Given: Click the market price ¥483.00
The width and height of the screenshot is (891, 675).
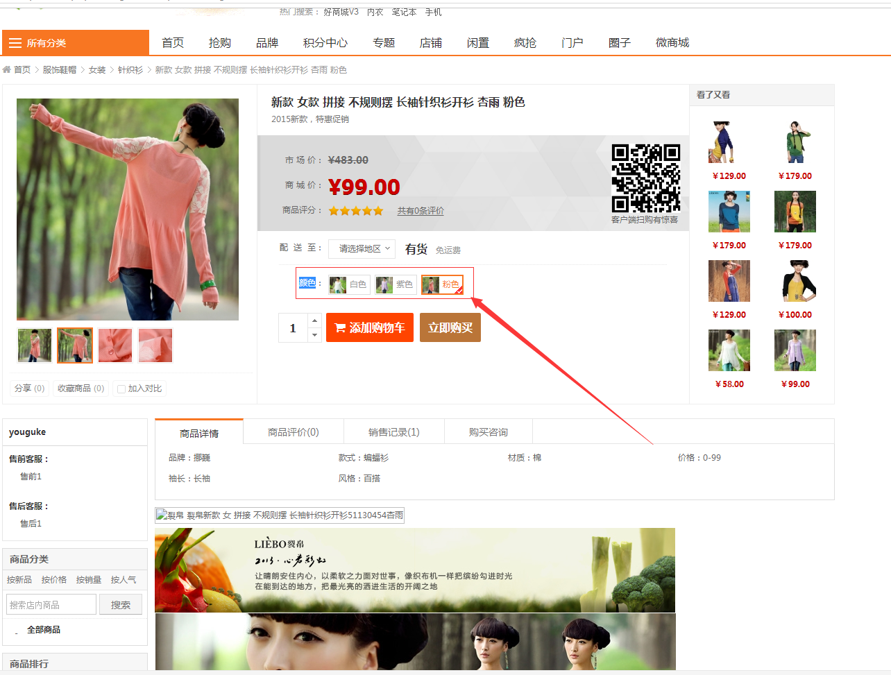Looking at the screenshot, I should click(x=348, y=160).
